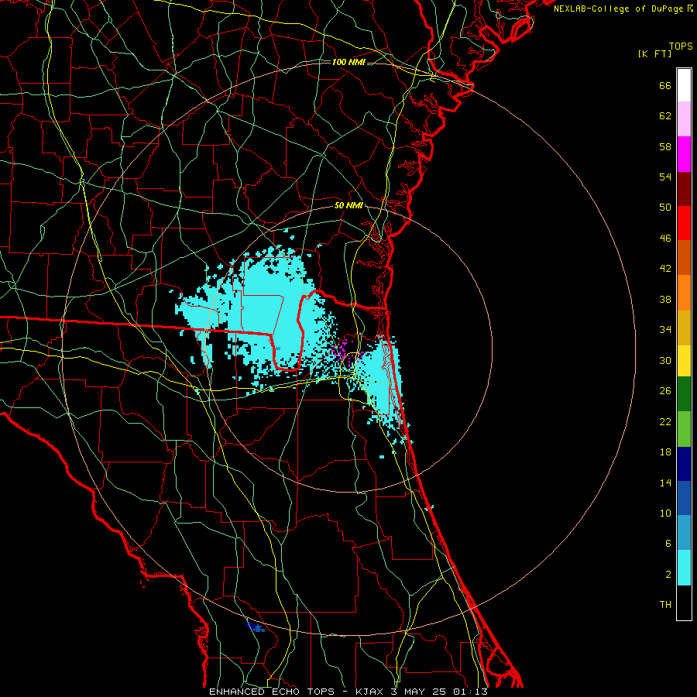Click the "18" legend value
The width and height of the screenshot is (697, 697).
665,452
